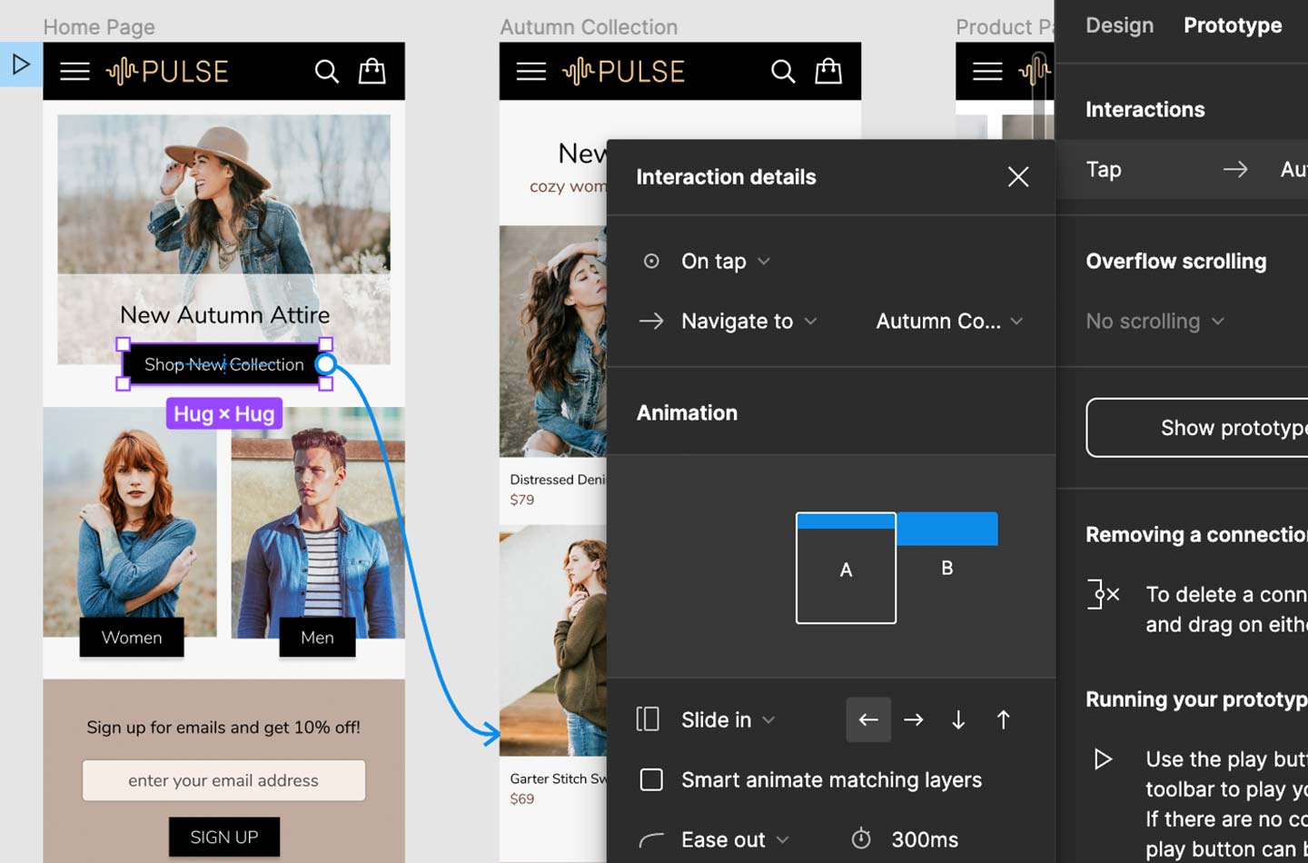Switch to the Design tab
The image size is (1308, 863).
click(x=1119, y=25)
